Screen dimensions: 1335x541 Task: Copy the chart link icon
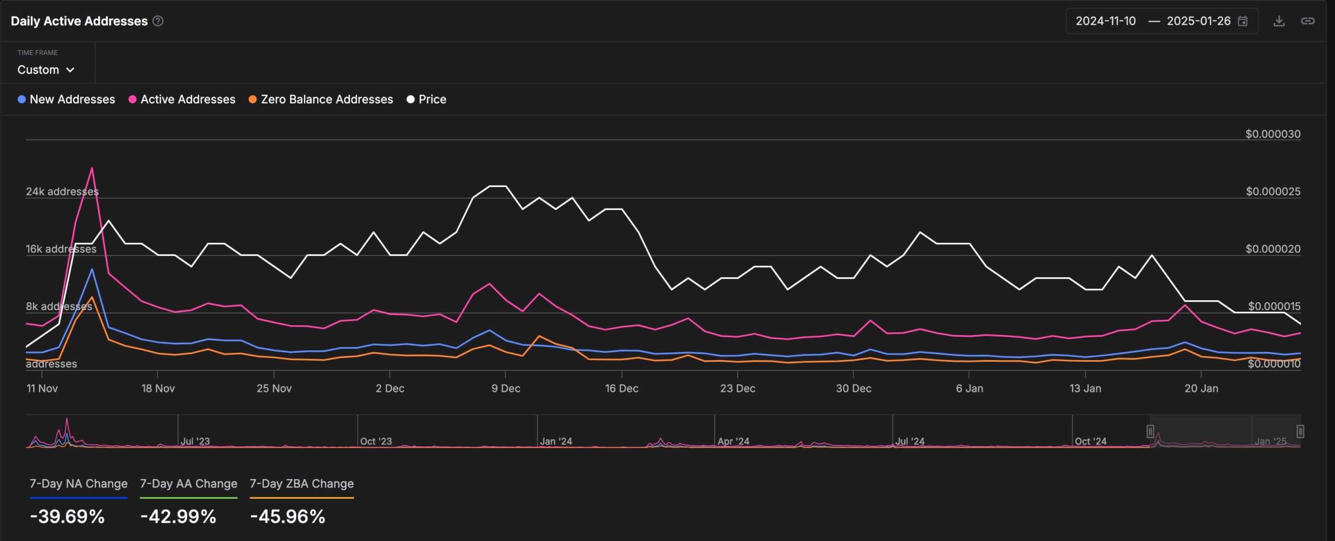tap(1307, 21)
